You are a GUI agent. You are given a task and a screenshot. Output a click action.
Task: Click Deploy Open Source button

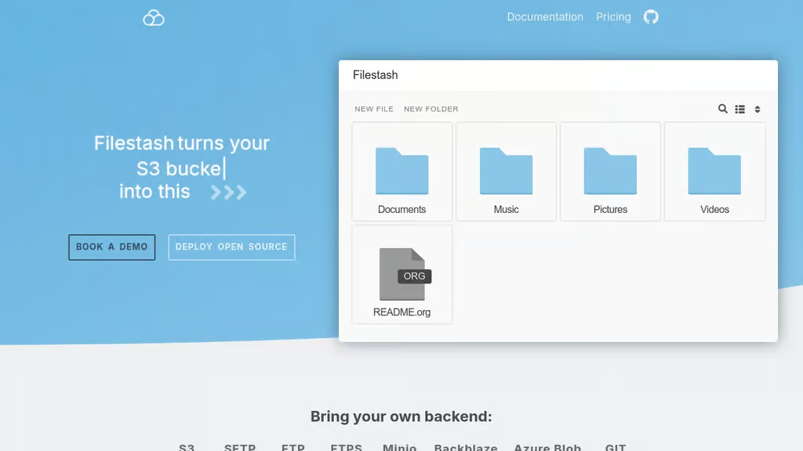tap(231, 247)
